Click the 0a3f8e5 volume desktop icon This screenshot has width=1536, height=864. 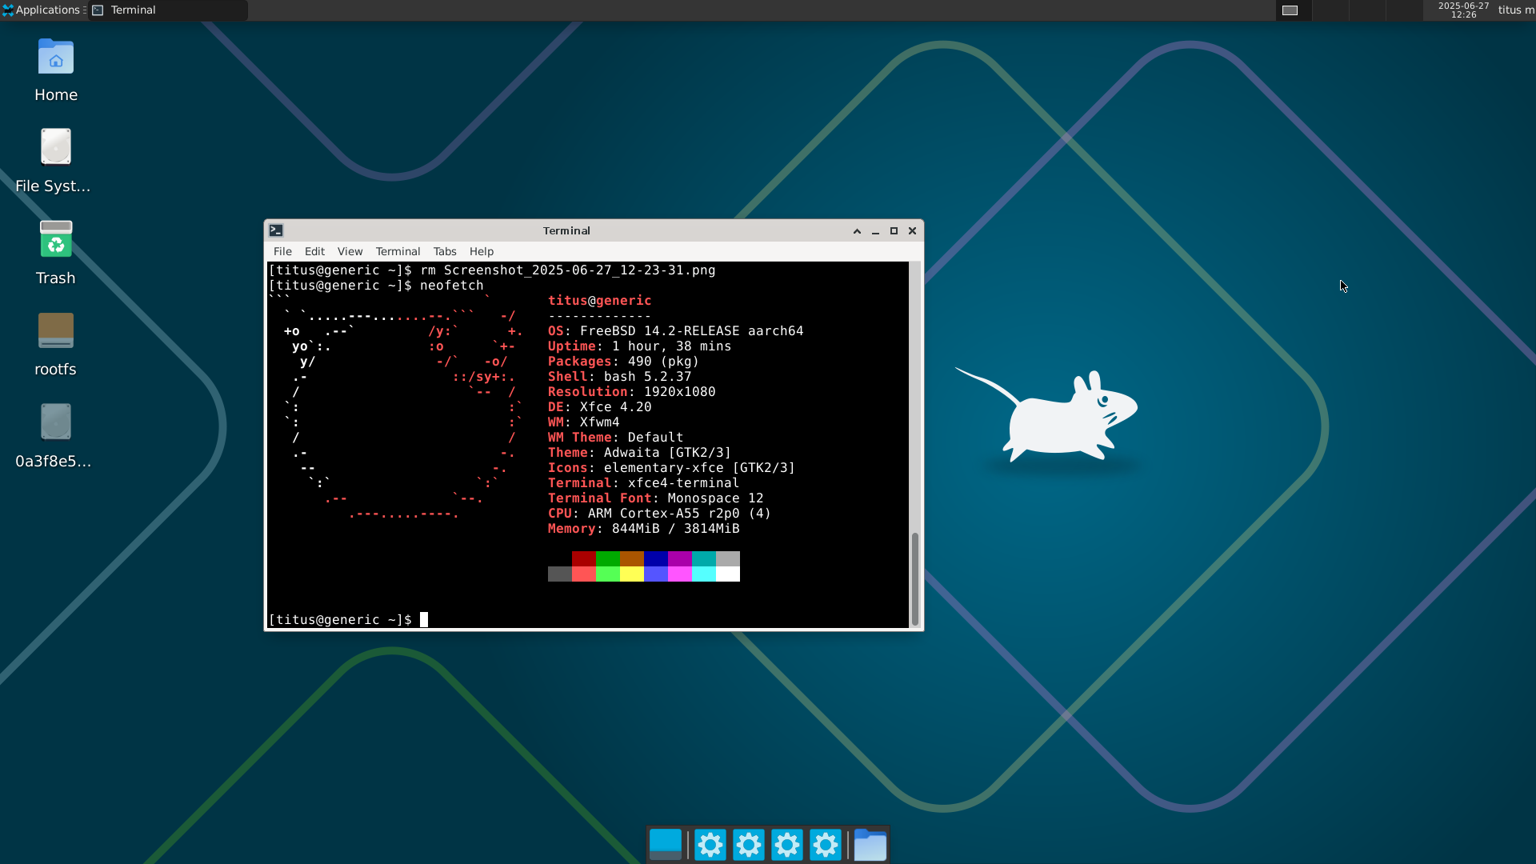tap(56, 422)
